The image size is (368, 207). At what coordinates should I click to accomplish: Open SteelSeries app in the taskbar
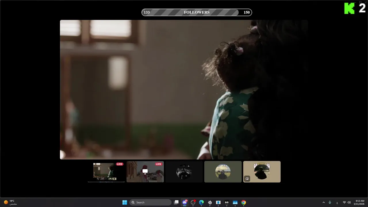pos(210,202)
